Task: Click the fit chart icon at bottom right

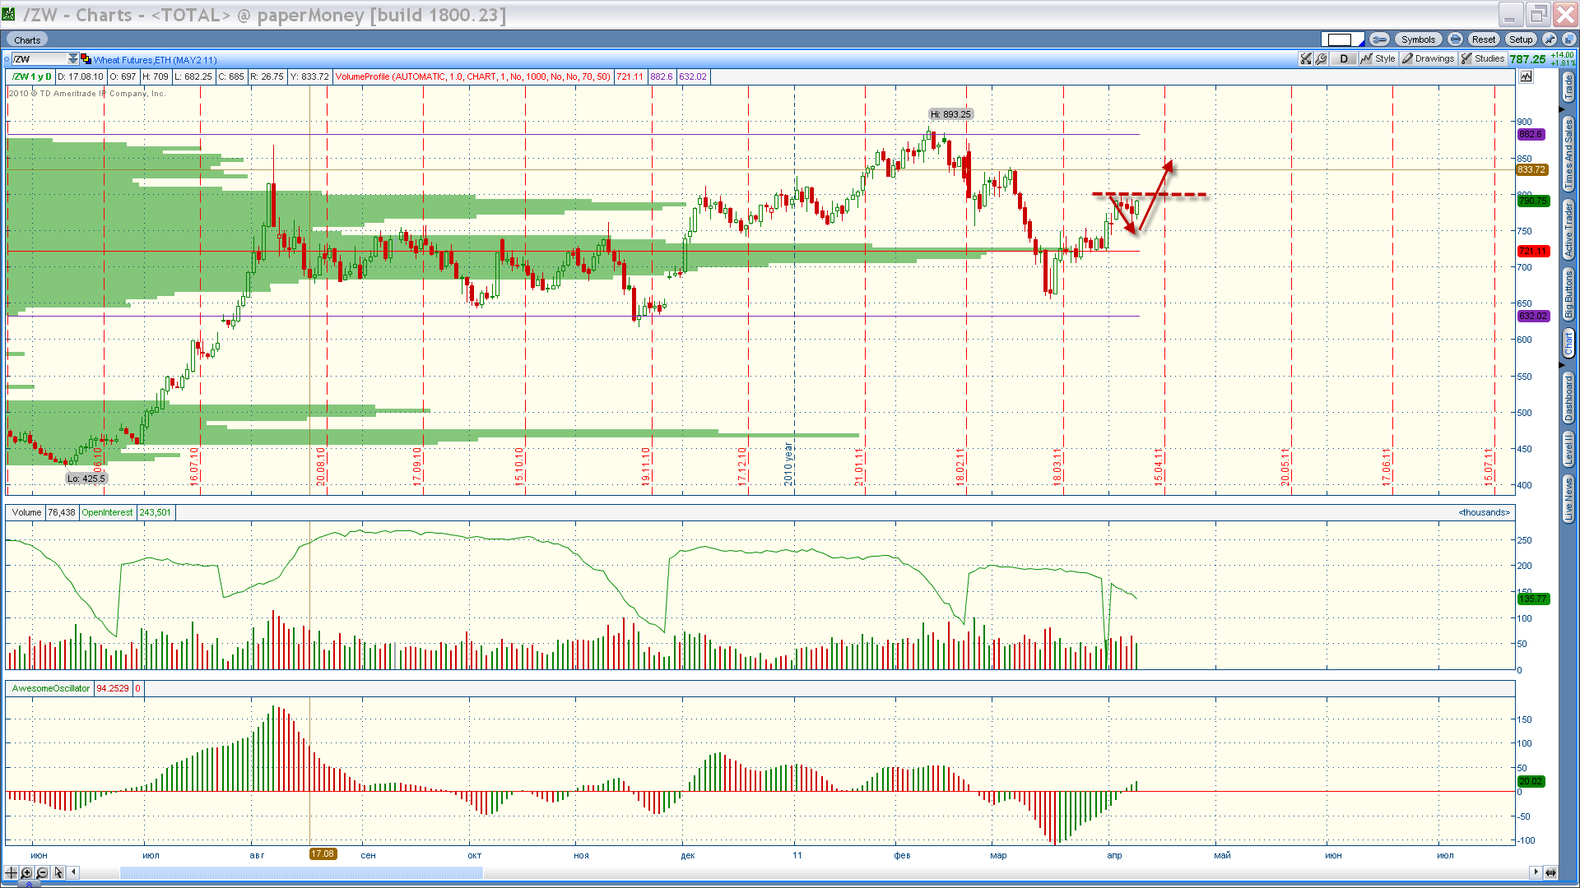Action: [1550, 872]
